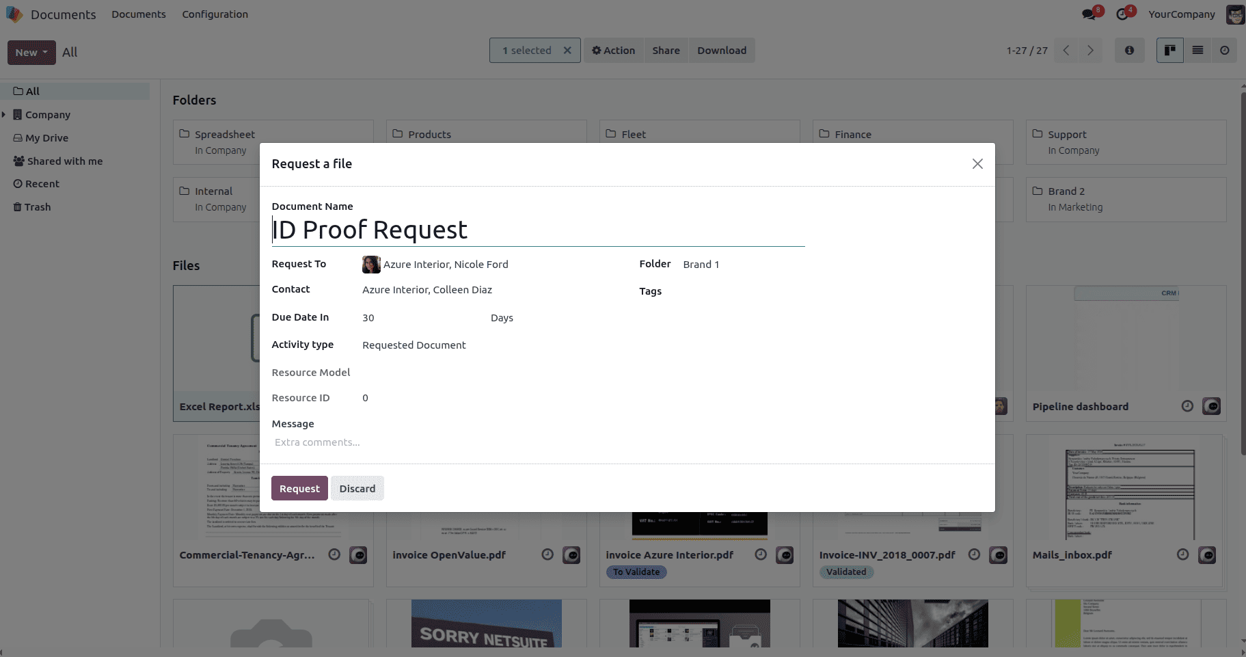Click owner avatar on Pipeline dashboard
This screenshot has height=657, width=1246.
pyautogui.click(x=1211, y=406)
